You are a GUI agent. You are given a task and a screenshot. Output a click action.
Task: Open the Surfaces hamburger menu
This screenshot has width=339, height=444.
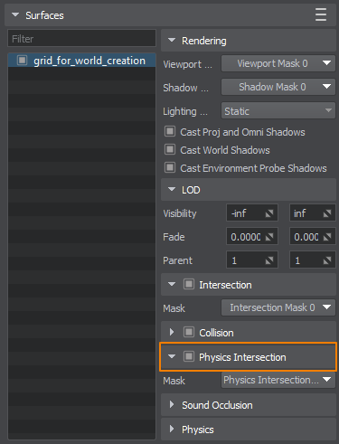(x=321, y=14)
